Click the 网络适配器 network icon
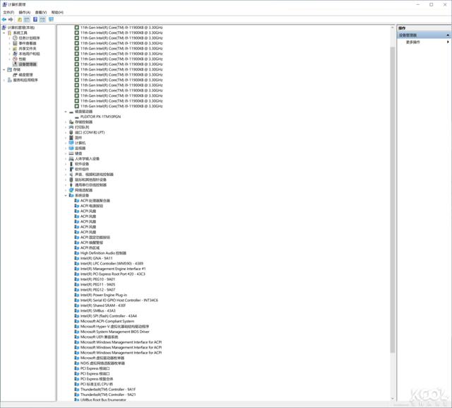Viewport: 452px width, 408px height. (x=71, y=190)
